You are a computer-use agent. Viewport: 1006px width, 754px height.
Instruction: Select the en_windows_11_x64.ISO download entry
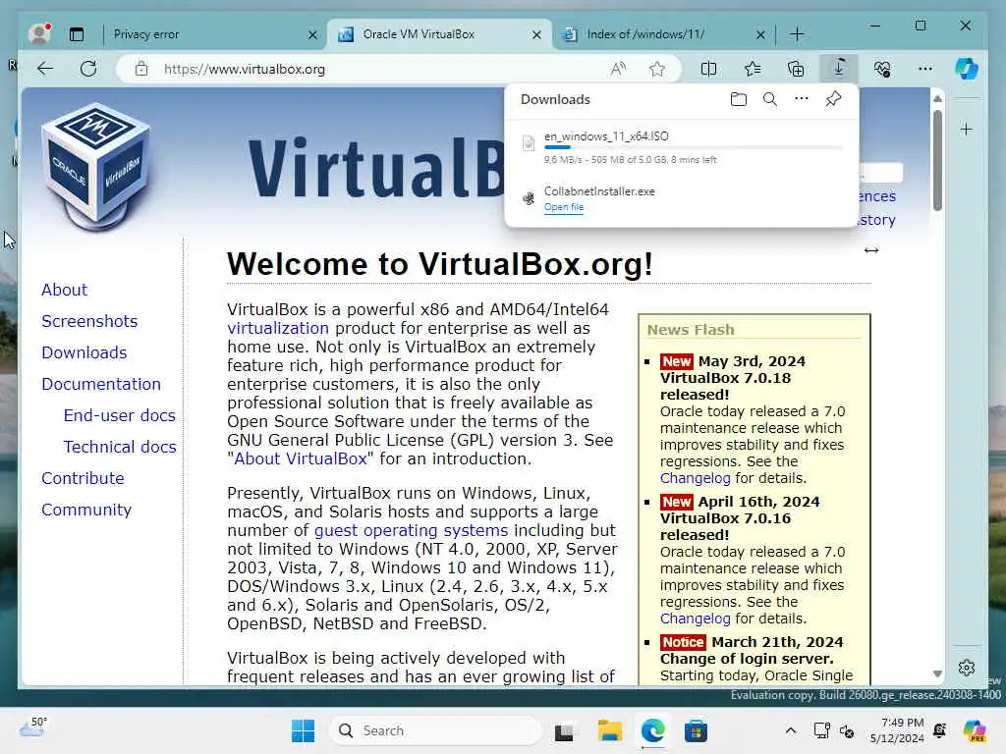pyautogui.click(x=682, y=147)
